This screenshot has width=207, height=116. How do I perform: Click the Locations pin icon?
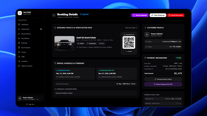click(x=19, y=61)
